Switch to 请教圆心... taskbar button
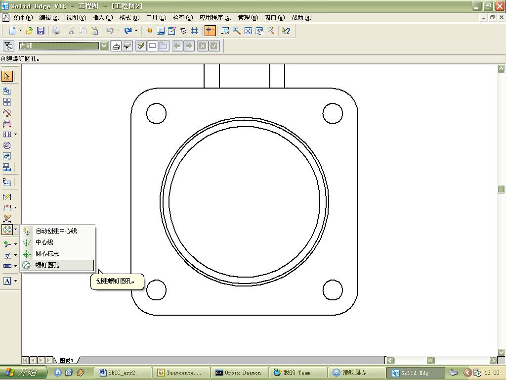Screen dimensions: 506x380 point(357,373)
